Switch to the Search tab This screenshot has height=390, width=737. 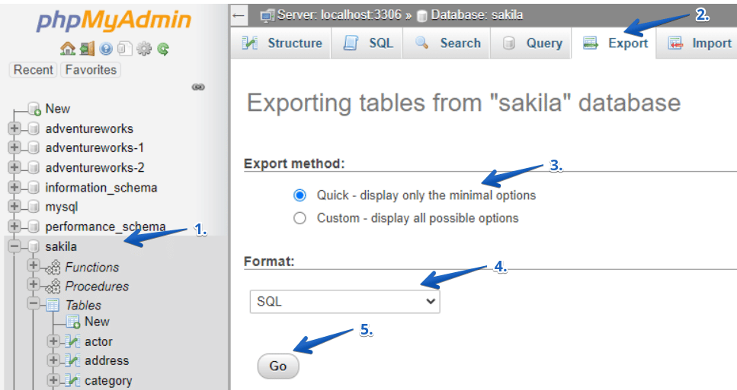(447, 43)
